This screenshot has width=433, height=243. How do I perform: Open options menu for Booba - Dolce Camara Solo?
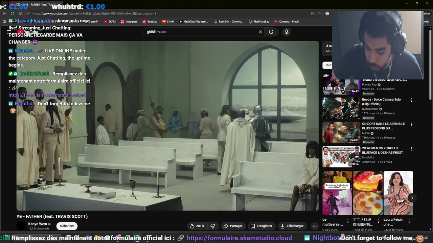coord(411,100)
